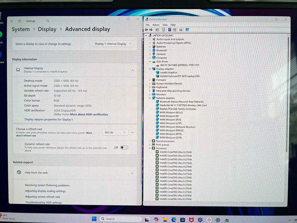
Task: Select the Neural processors category
Action: pyautogui.click(x=165, y=141)
